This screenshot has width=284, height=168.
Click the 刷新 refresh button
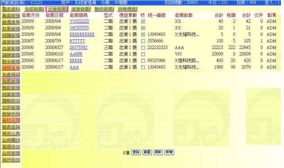click(158, 152)
